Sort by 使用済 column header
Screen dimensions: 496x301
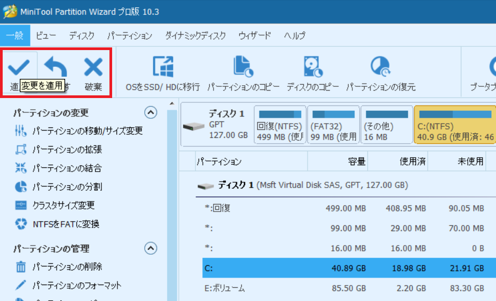398,161
